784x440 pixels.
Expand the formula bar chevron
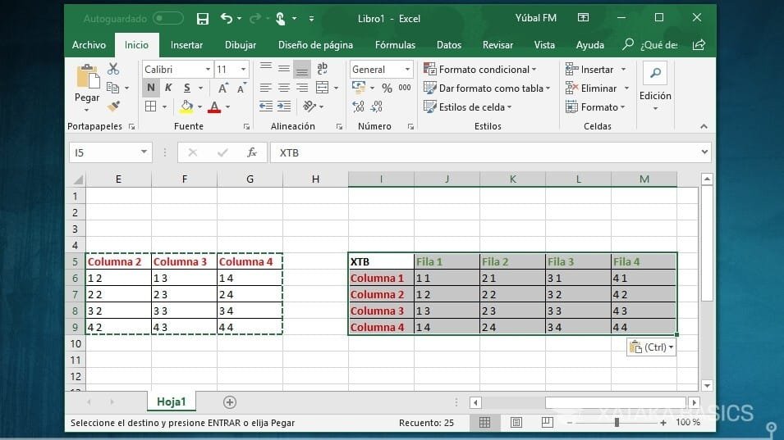click(704, 152)
